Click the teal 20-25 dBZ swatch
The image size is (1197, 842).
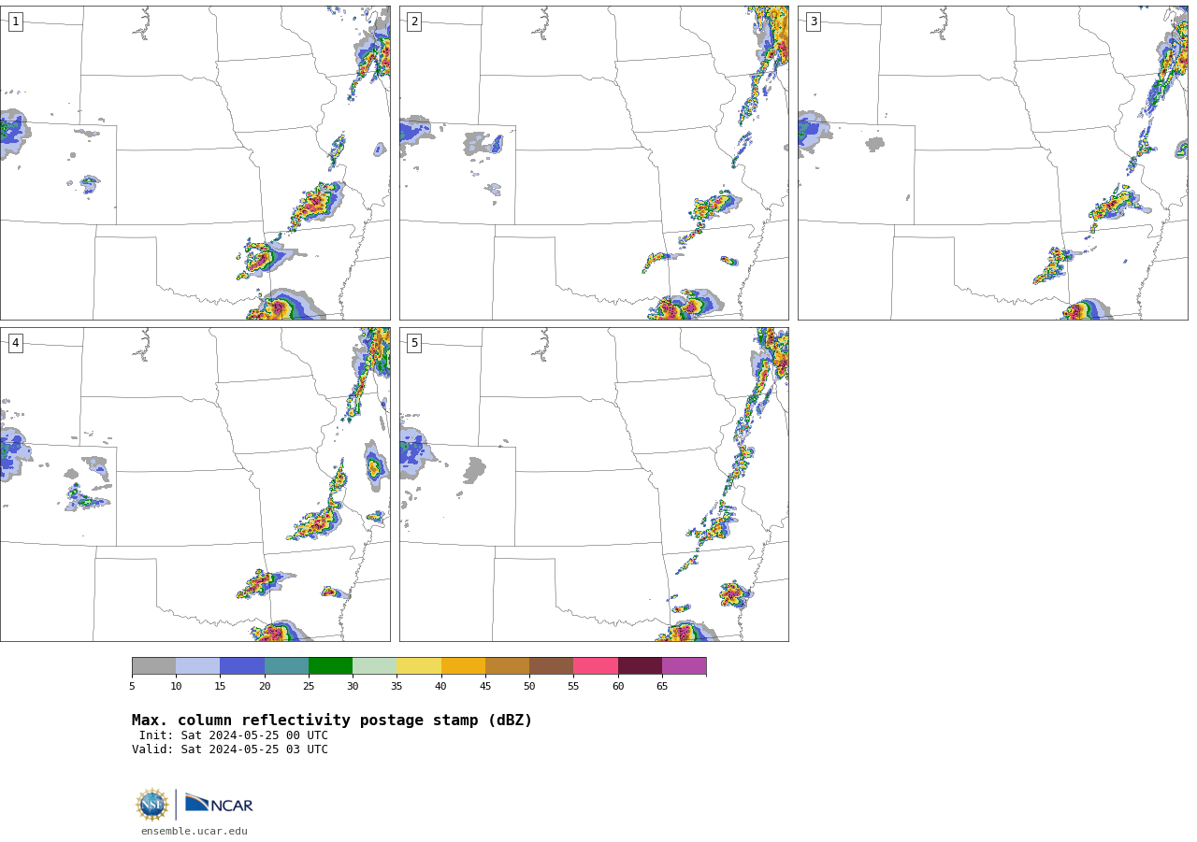286,666
